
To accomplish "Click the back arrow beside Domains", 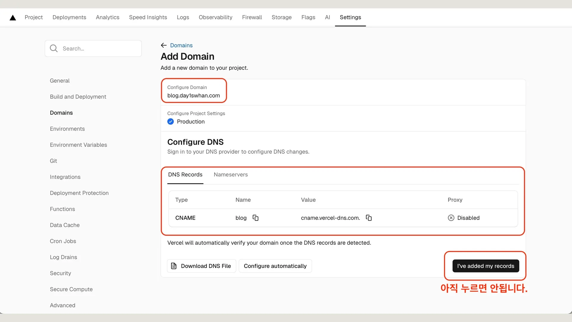I will coord(164,45).
